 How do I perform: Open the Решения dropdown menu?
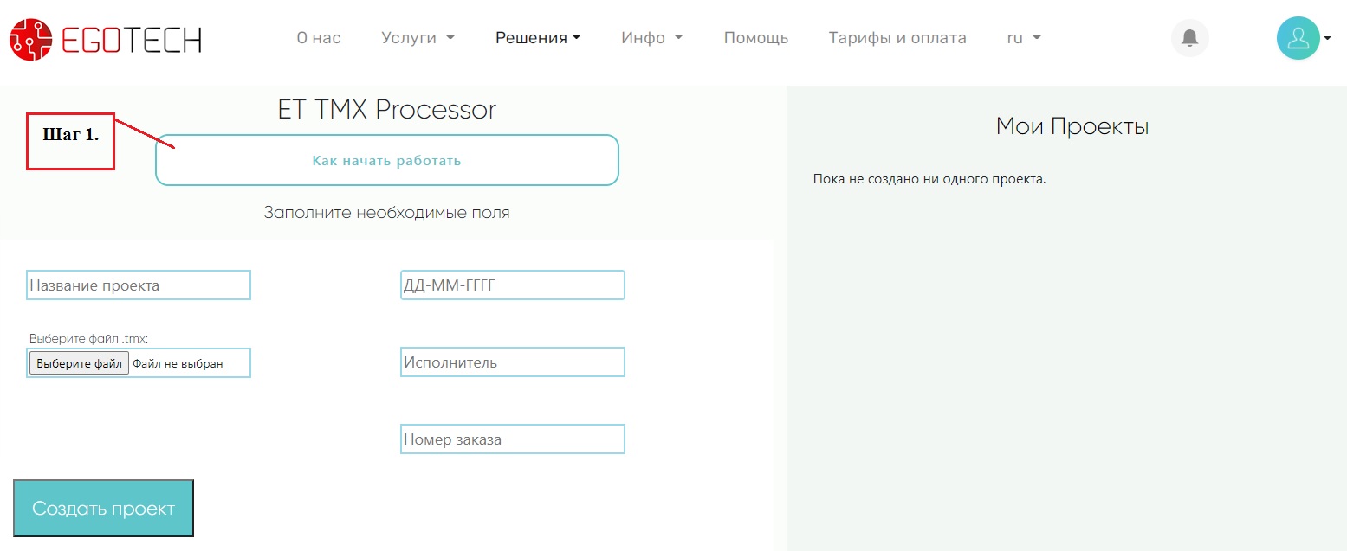[x=538, y=38]
